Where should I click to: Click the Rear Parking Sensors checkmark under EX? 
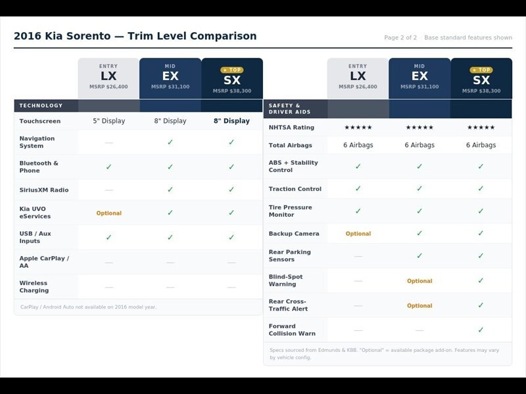pos(419,255)
